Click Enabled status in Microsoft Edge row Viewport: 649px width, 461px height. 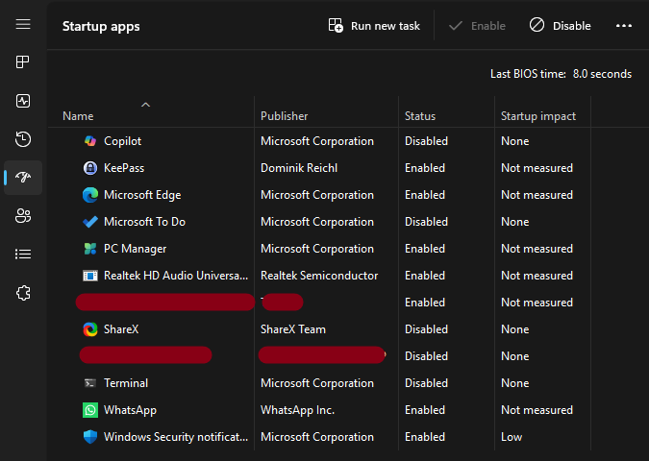pyautogui.click(x=425, y=195)
